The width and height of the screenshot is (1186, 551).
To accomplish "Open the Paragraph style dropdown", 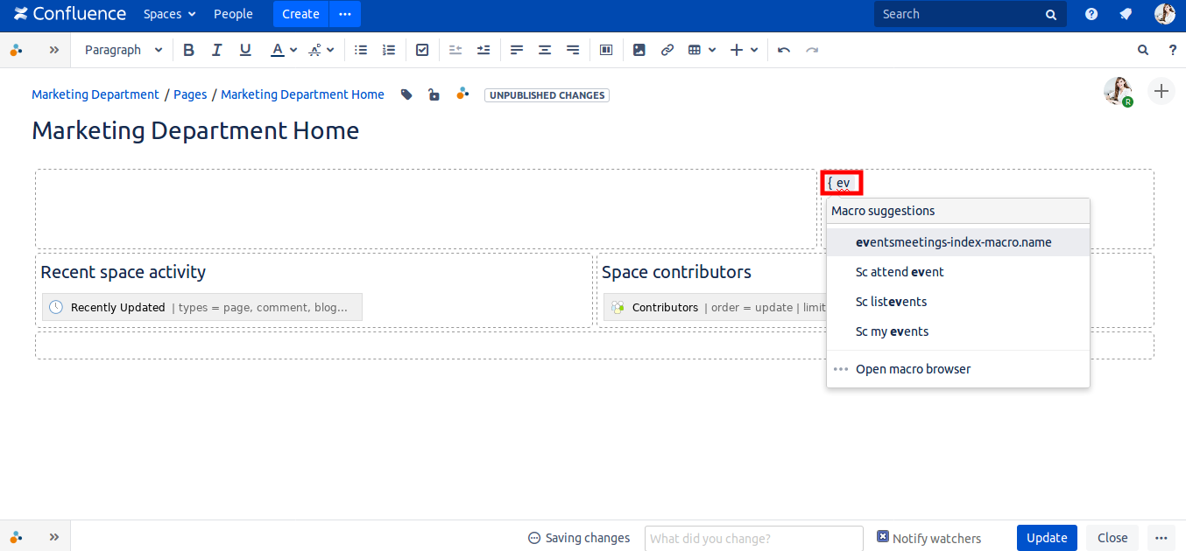I will (x=124, y=50).
